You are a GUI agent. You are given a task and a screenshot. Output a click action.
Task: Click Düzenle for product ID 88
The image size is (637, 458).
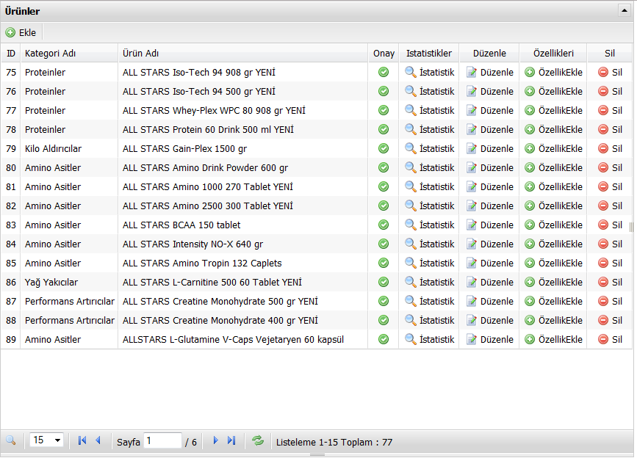click(490, 320)
